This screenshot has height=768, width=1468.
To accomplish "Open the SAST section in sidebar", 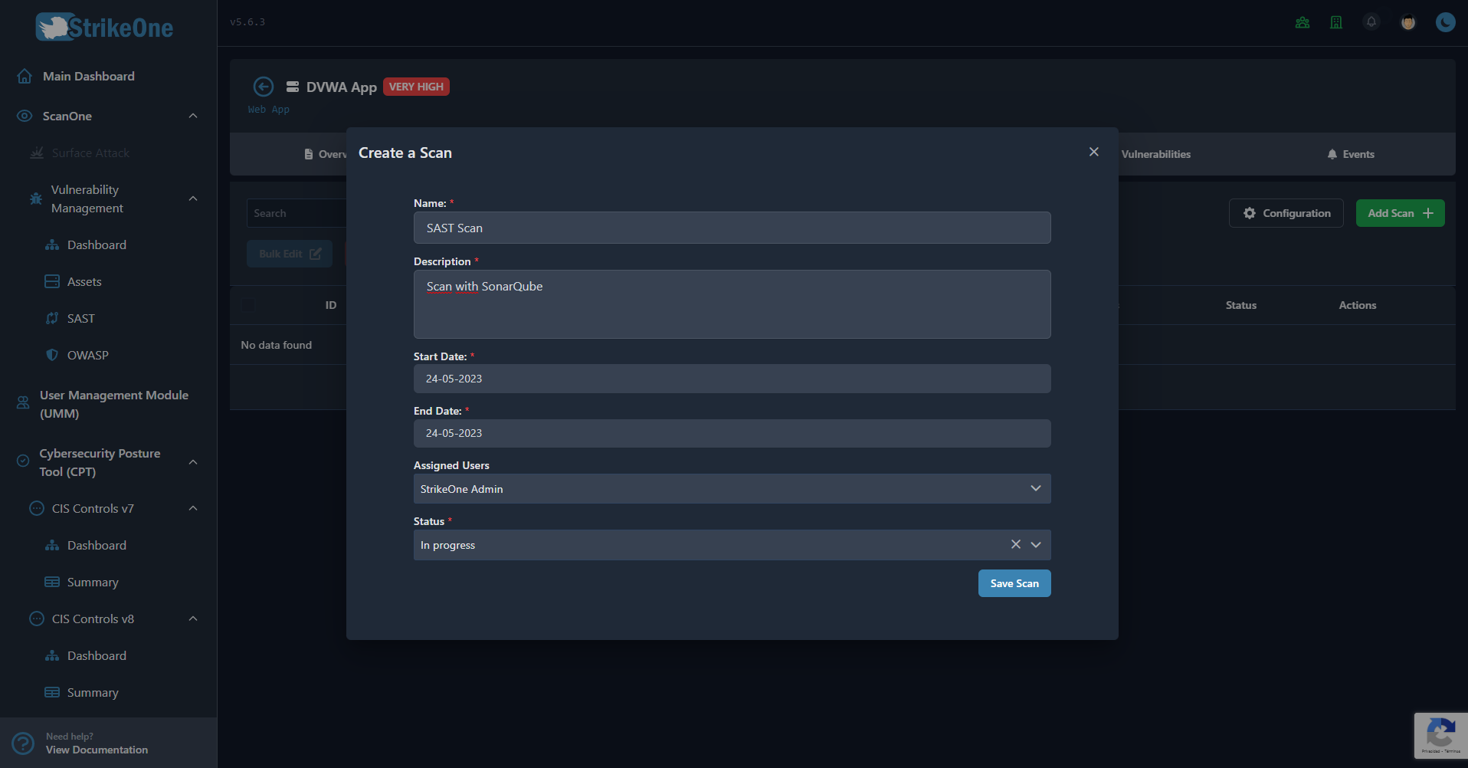I will click(80, 318).
